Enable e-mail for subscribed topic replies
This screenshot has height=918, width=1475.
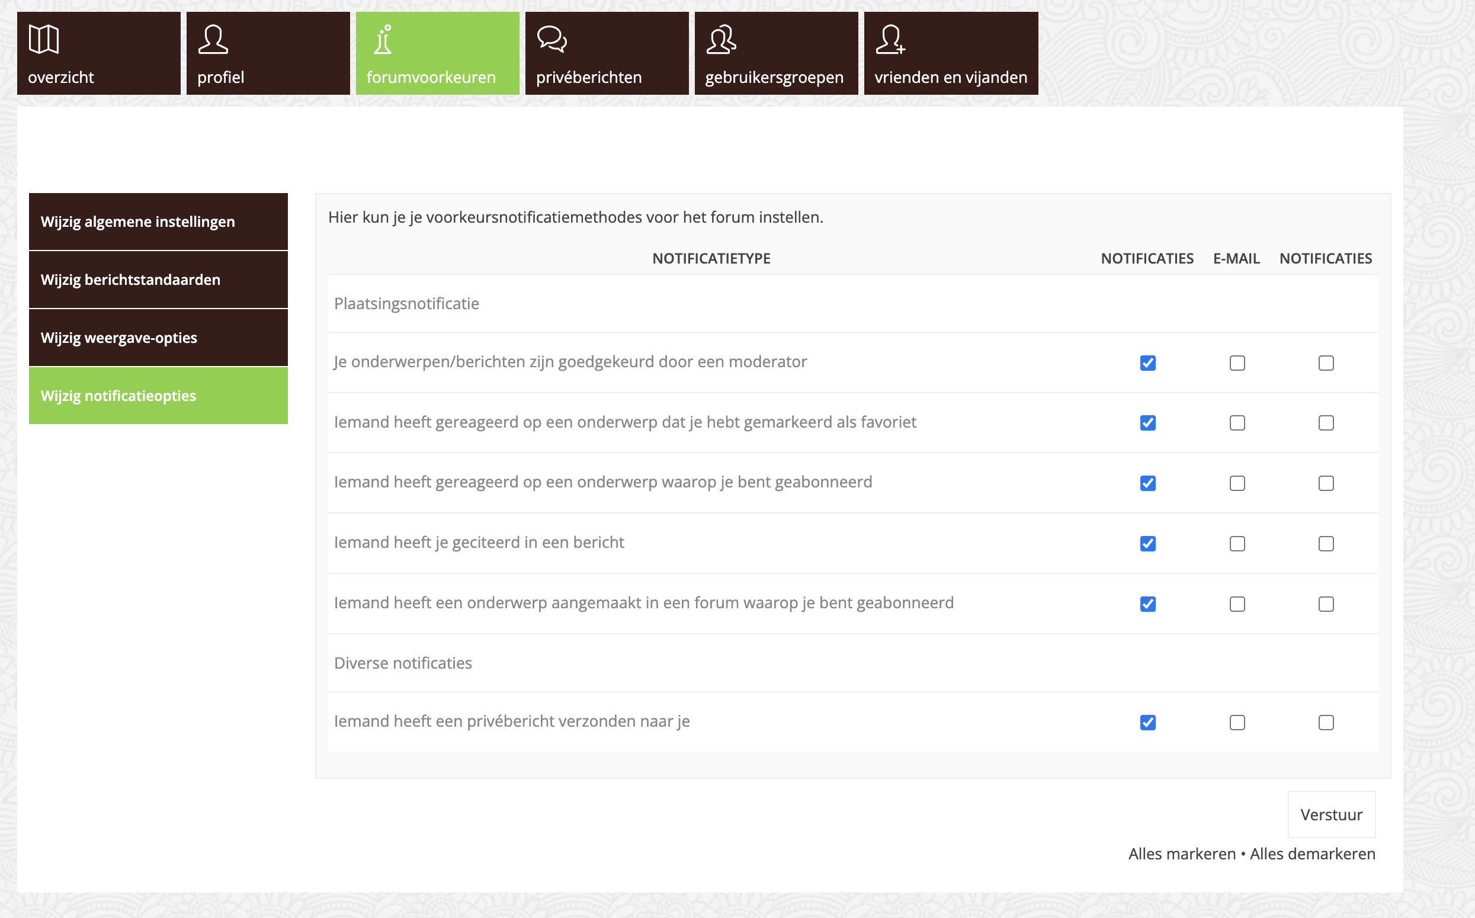pyautogui.click(x=1237, y=483)
